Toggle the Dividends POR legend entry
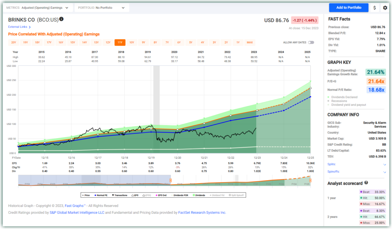The image size is (392, 229). click(180, 195)
